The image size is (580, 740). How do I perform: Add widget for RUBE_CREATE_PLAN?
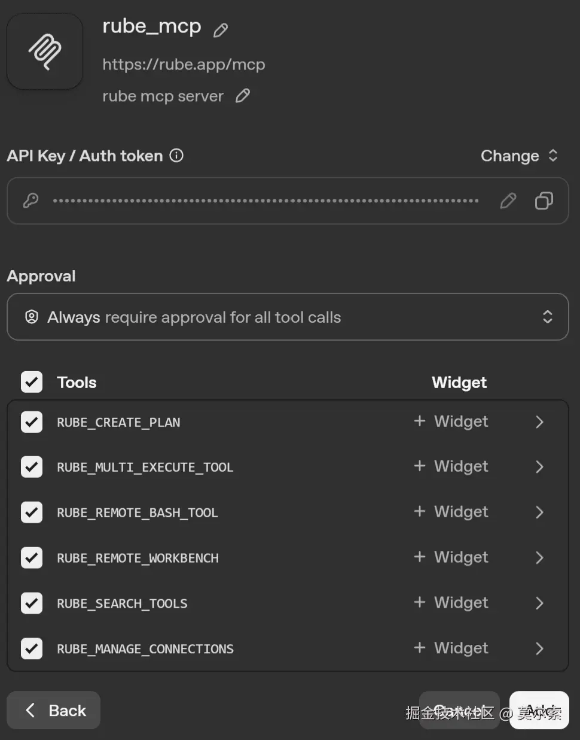click(451, 421)
